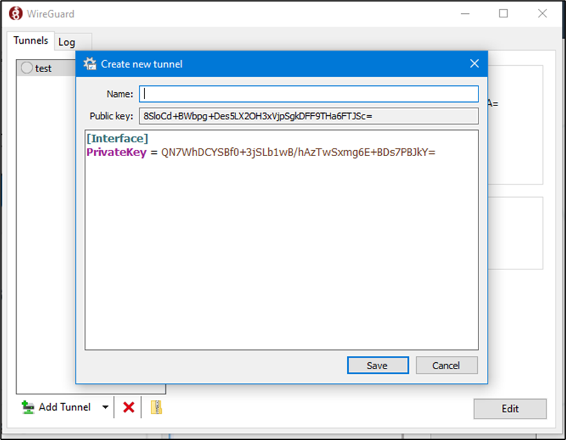This screenshot has height=440, width=566.
Task: Remove selected tunnel with red X icon
Action: [128, 407]
